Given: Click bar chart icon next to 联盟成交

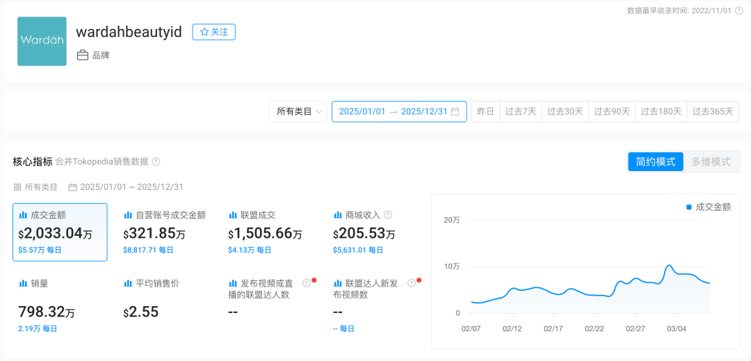Looking at the screenshot, I should 233,215.
